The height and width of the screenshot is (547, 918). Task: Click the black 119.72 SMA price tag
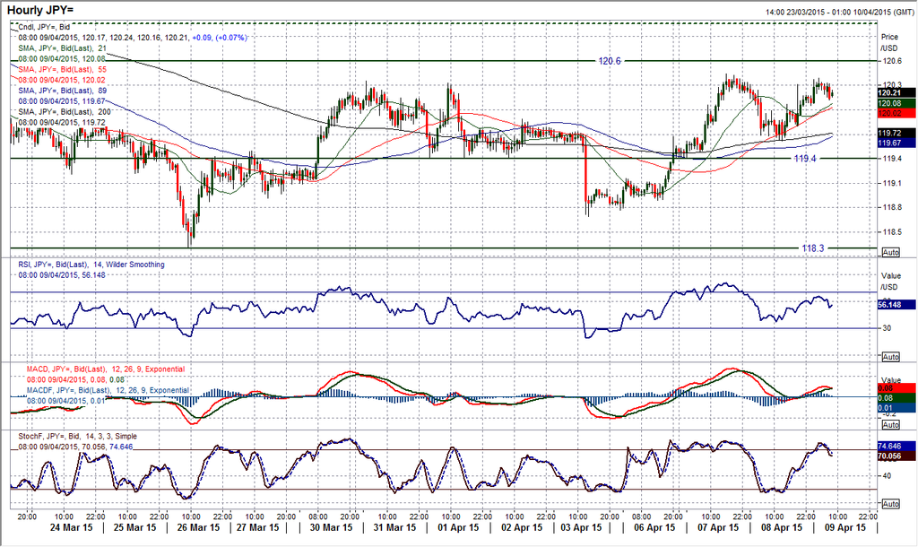click(896, 133)
